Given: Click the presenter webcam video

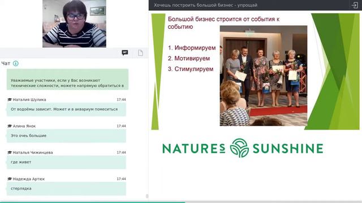Looking at the screenshot, I should (74, 24).
